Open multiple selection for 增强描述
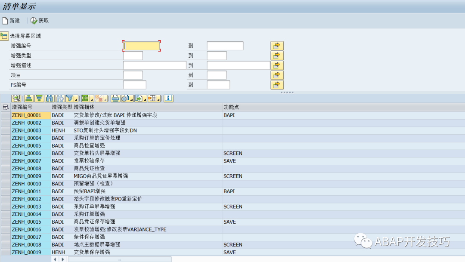 point(277,65)
